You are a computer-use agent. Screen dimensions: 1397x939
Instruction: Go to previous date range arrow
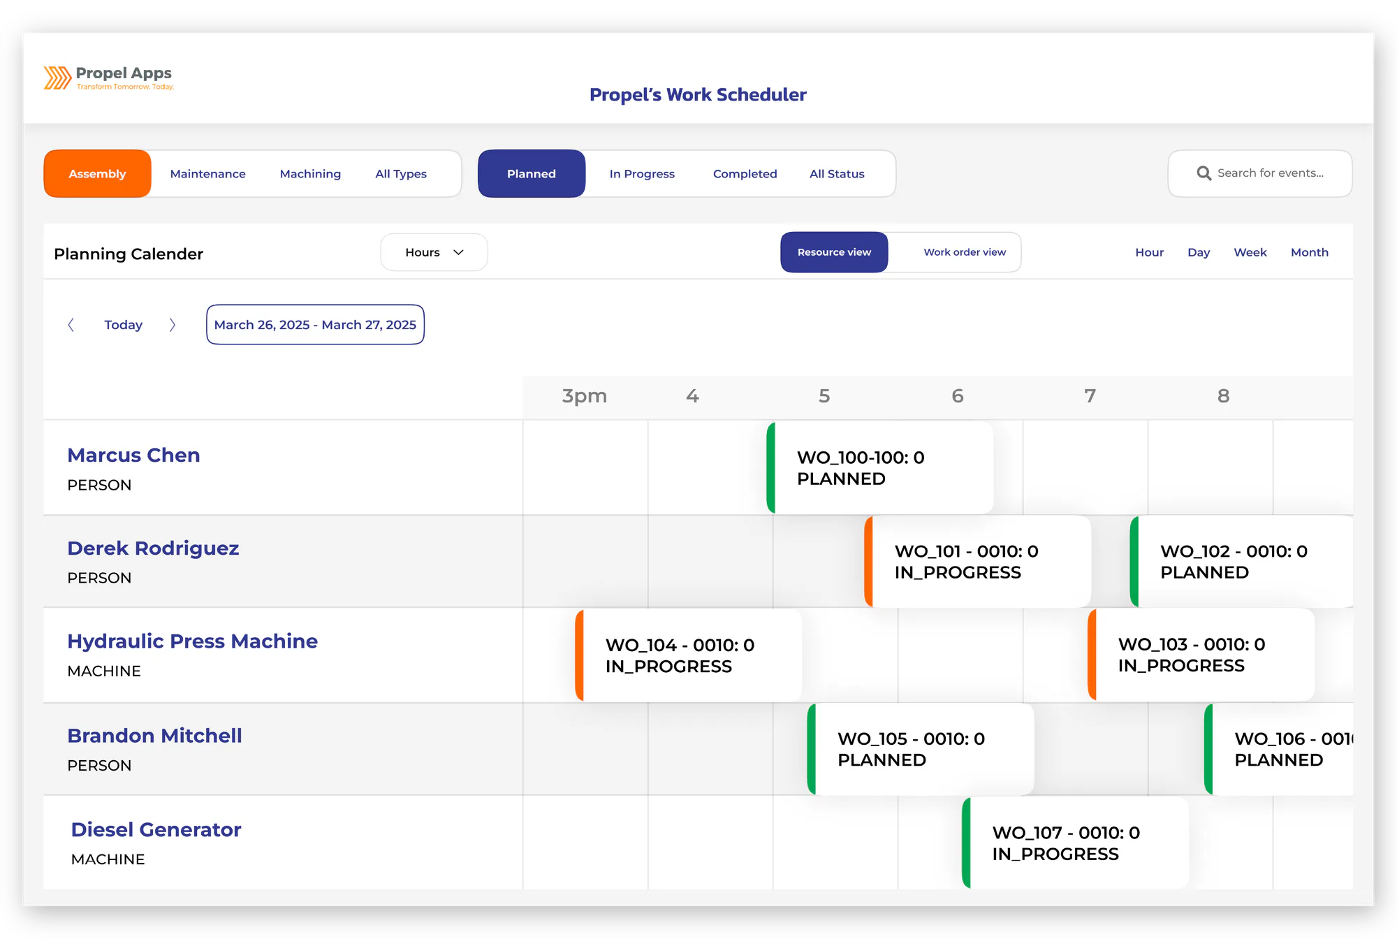click(x=71, y=325)
